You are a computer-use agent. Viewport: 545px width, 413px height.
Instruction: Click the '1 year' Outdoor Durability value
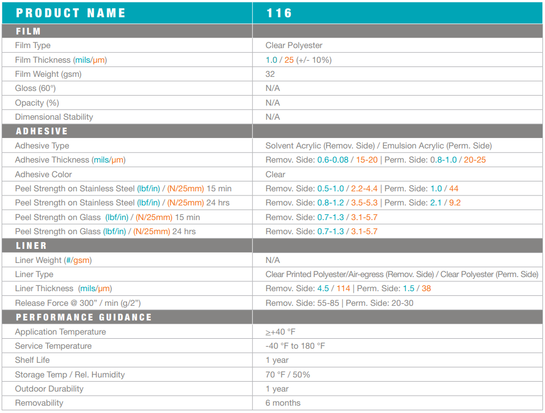coord(277,389)
